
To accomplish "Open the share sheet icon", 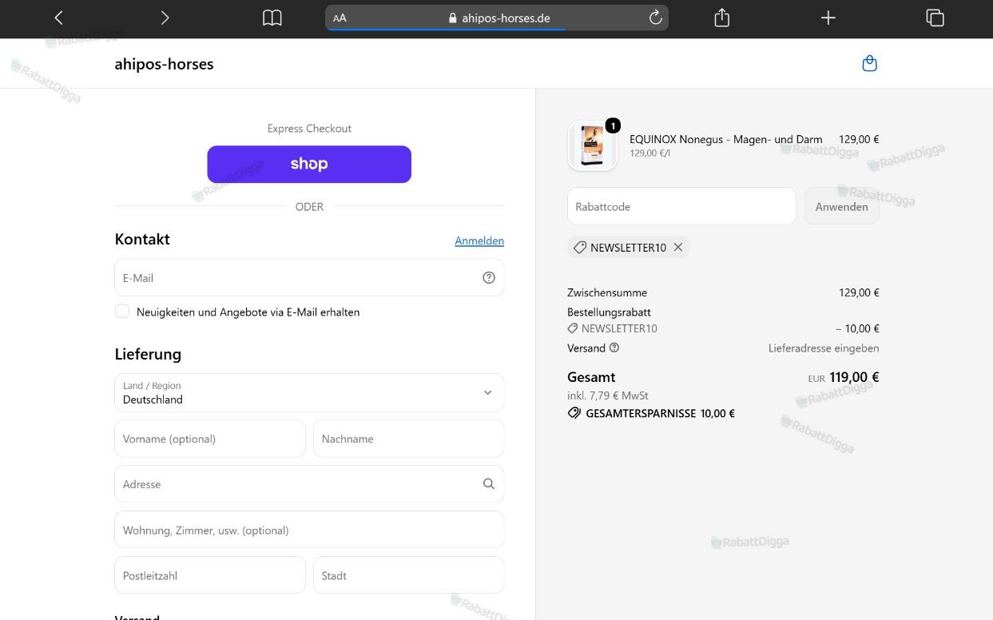I will coord(722,18).
